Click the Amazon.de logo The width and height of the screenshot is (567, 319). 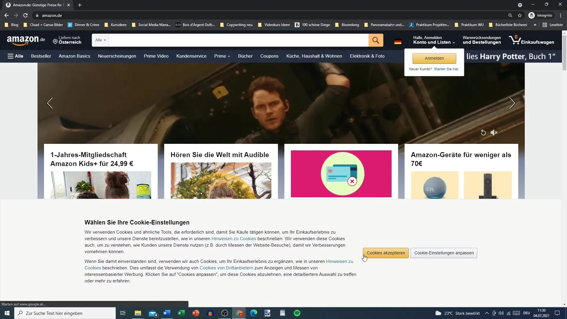[x=26, y=40]
